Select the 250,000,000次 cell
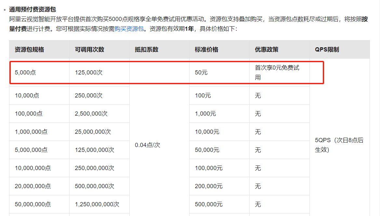380x216 pixels. [x=99, y=168]
